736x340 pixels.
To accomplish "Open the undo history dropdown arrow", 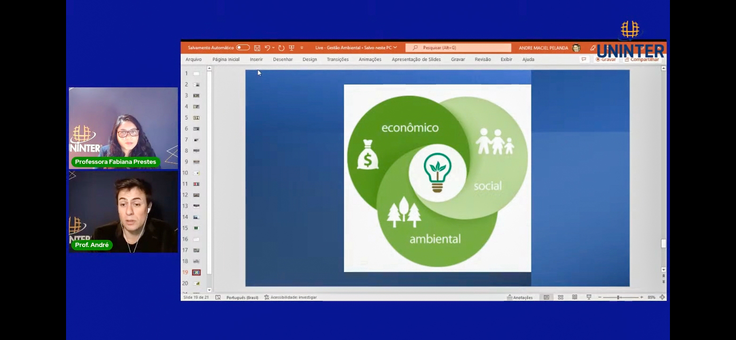I will coord(274,48).
